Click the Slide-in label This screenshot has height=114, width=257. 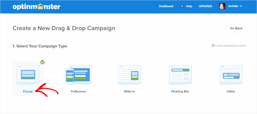(129, 91)
